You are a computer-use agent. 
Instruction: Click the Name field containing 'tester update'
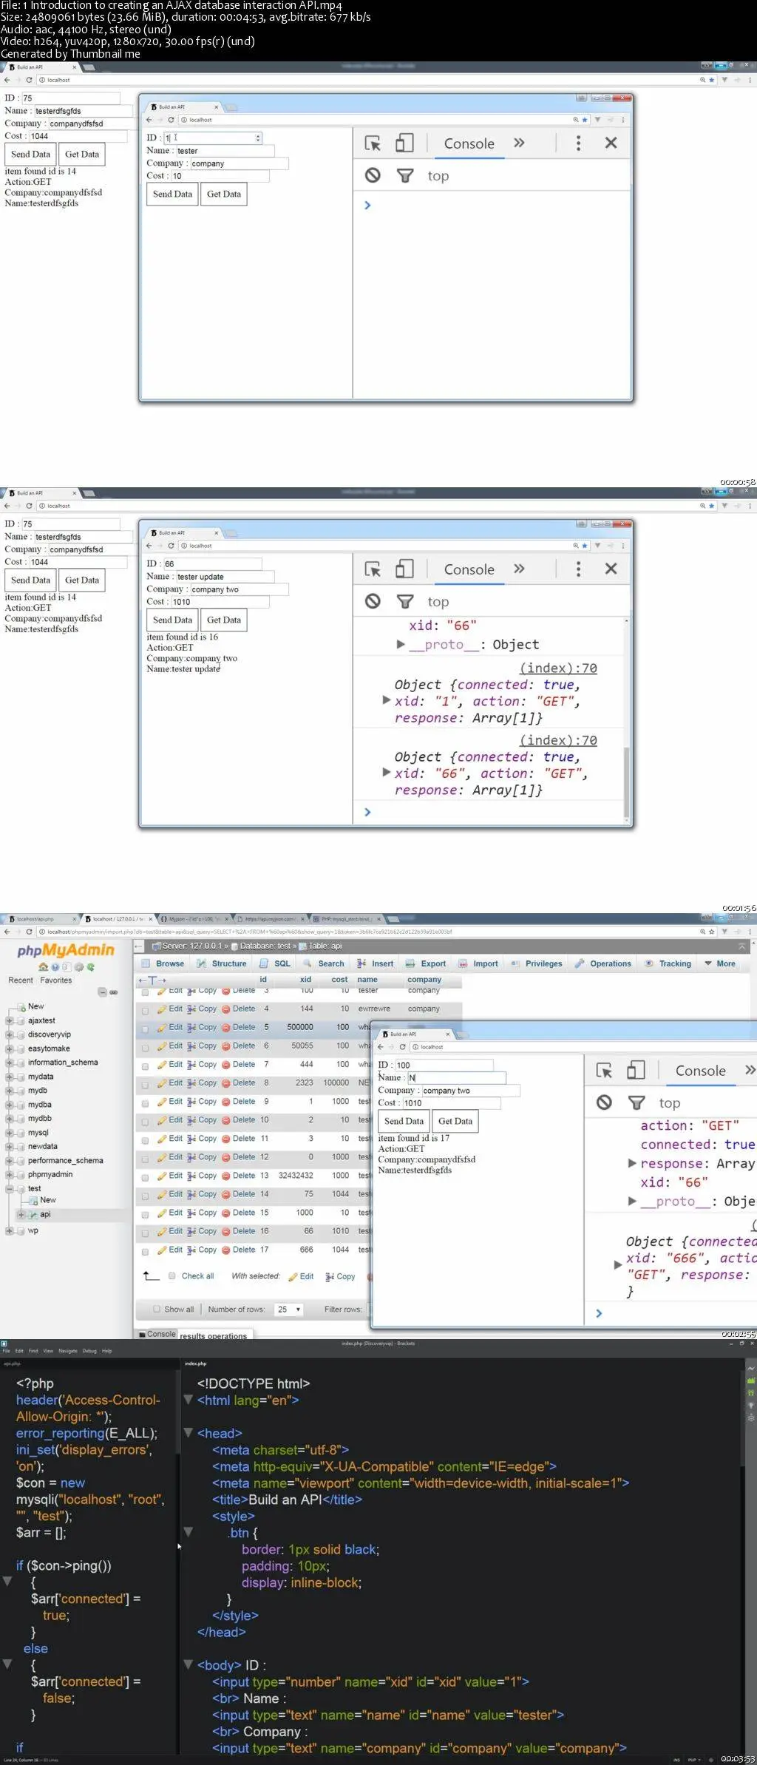click(225, 577)
